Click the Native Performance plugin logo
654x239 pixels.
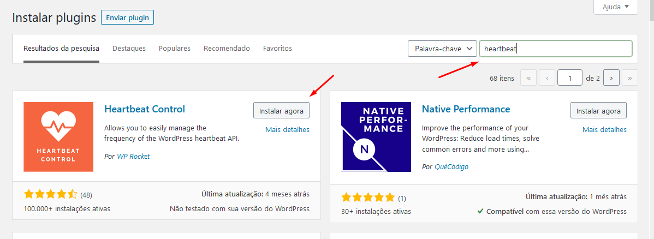376,137
